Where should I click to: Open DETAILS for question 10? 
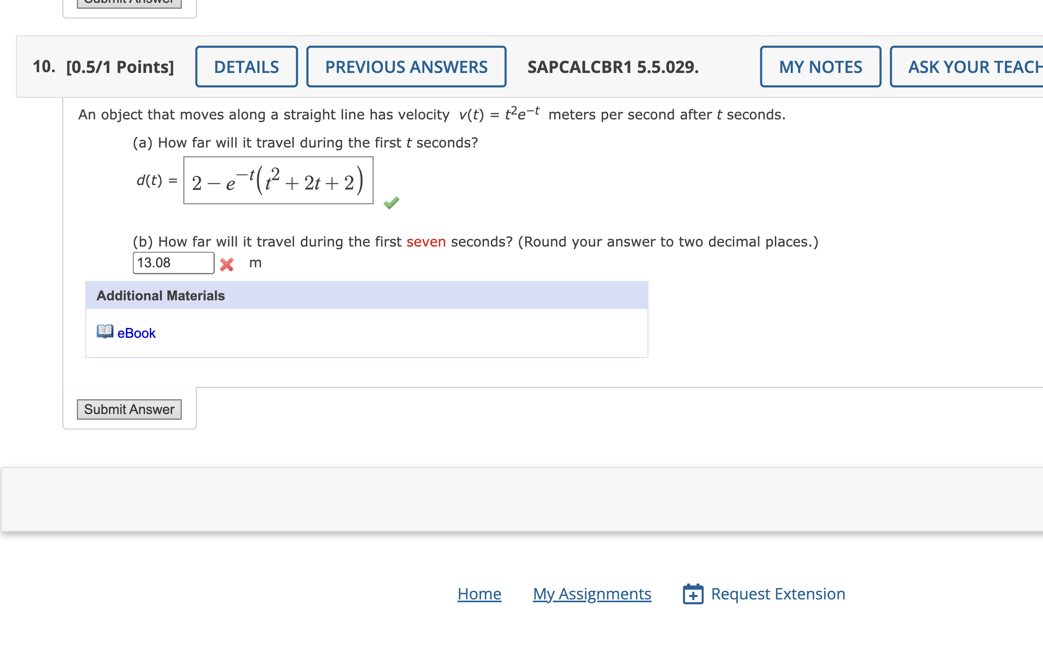[246, 67]
